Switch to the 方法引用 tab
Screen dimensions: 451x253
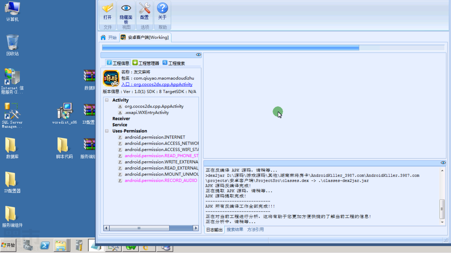[255, 230]
